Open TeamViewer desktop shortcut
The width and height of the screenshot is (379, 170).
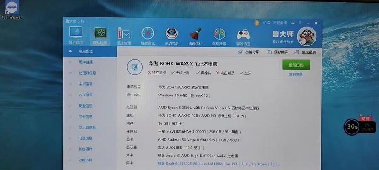12,10
